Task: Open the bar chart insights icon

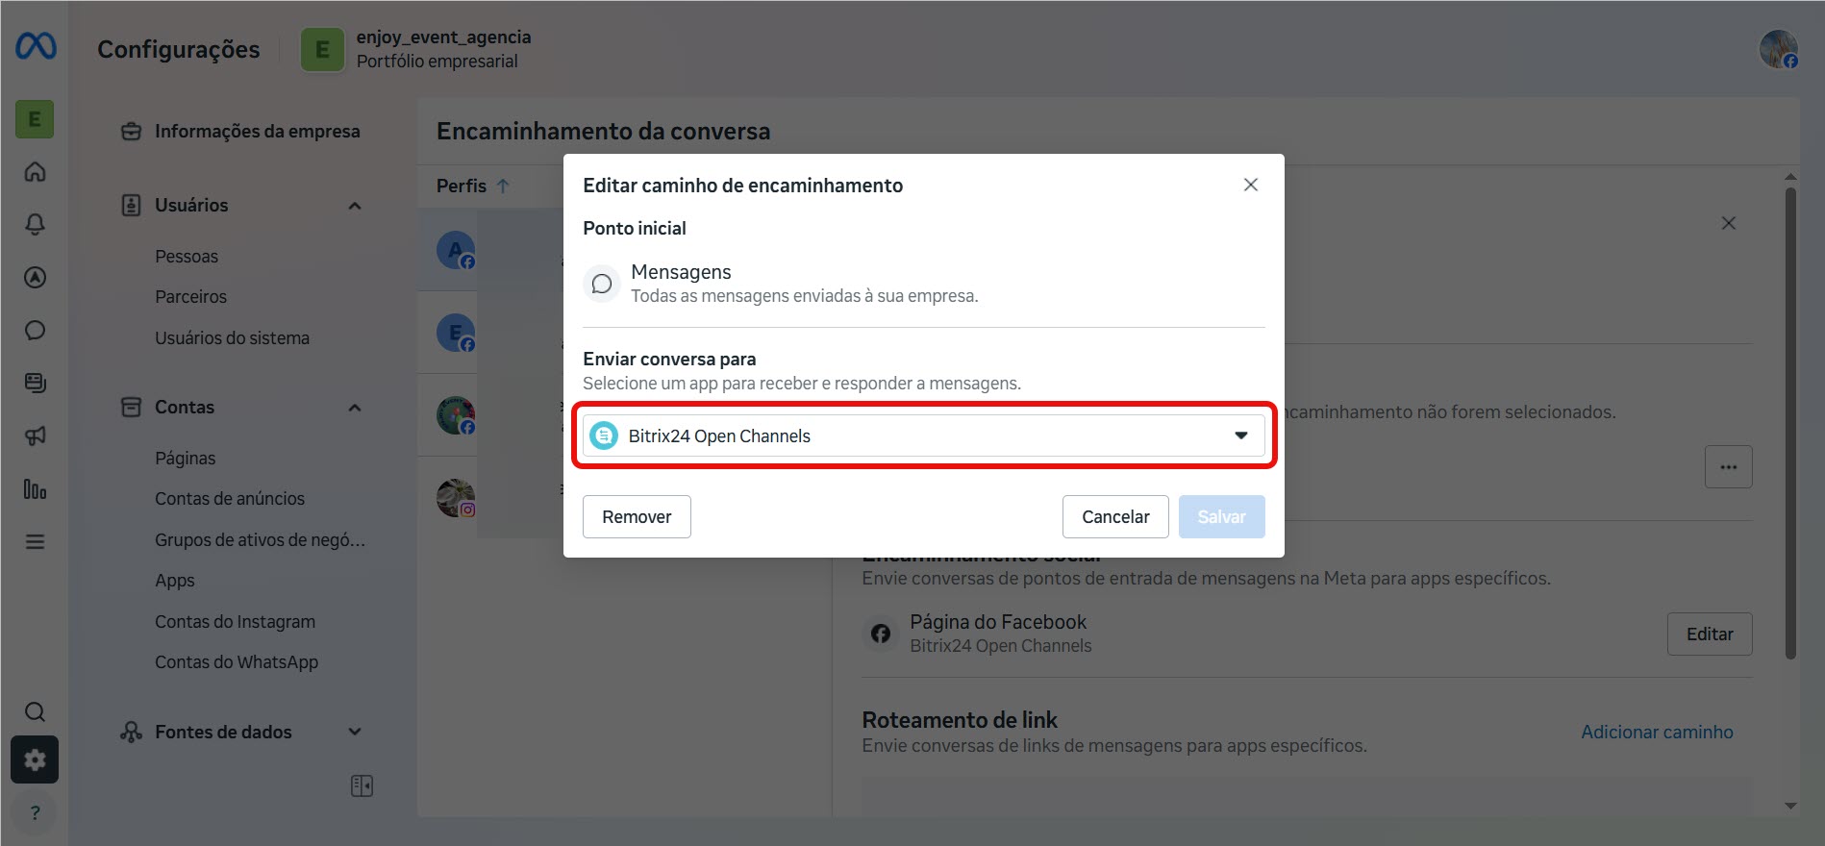Action: [35, 489]
